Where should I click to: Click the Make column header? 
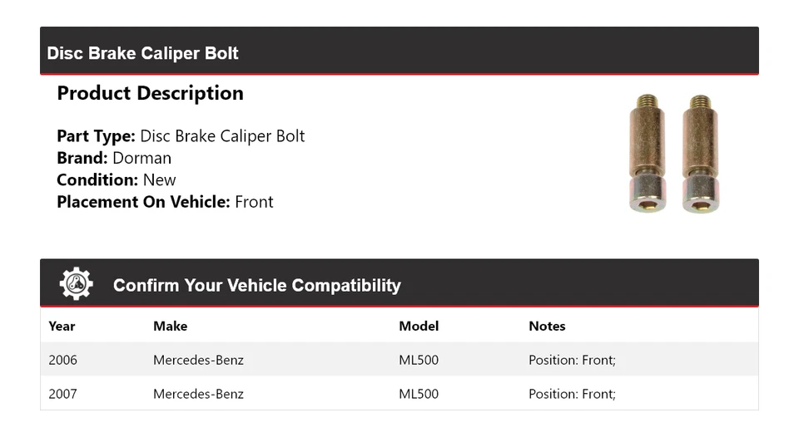170,327
